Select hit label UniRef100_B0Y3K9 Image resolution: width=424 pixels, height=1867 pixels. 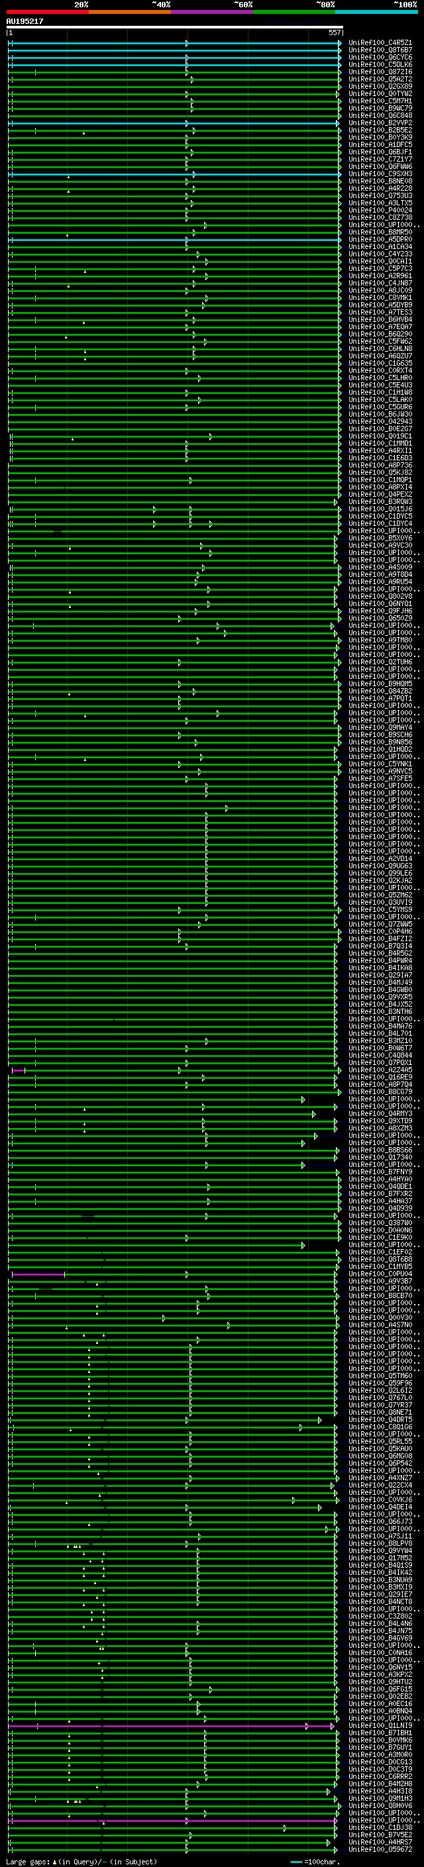pos(380,138)
